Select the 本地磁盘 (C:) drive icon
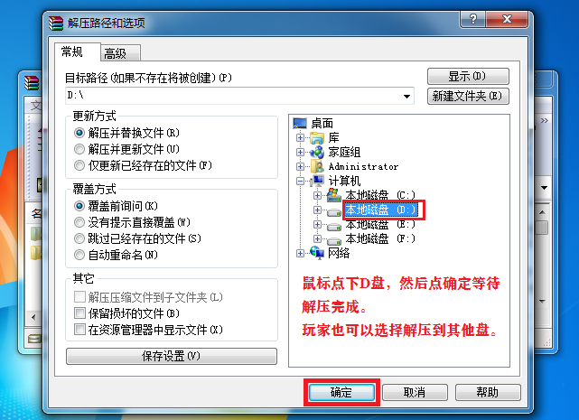 coord(334,195)
